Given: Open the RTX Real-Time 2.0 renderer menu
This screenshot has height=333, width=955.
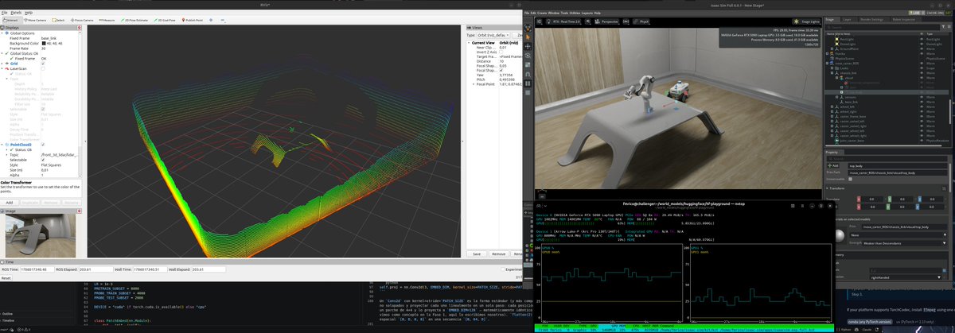Looking at the screenshot, I should [564, 21].
